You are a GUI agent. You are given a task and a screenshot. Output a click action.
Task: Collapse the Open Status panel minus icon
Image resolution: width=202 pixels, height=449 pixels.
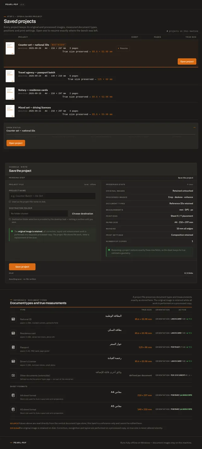pos(194,127)
